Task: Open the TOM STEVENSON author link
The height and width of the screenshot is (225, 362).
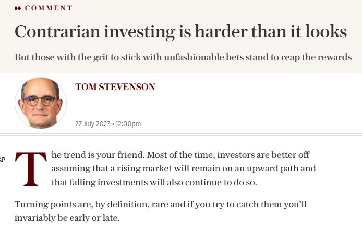Action: pyautogui.click(x=115, y=87)
